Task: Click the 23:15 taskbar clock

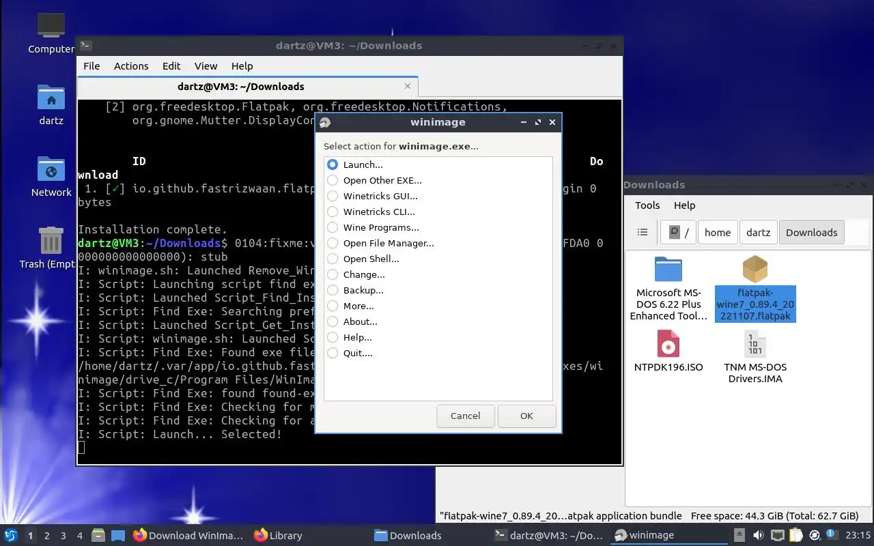Action: pyautogui.click(x=858, y=535)
